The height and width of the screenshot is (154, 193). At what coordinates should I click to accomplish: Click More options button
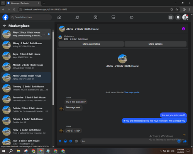[x=156, y=44]
